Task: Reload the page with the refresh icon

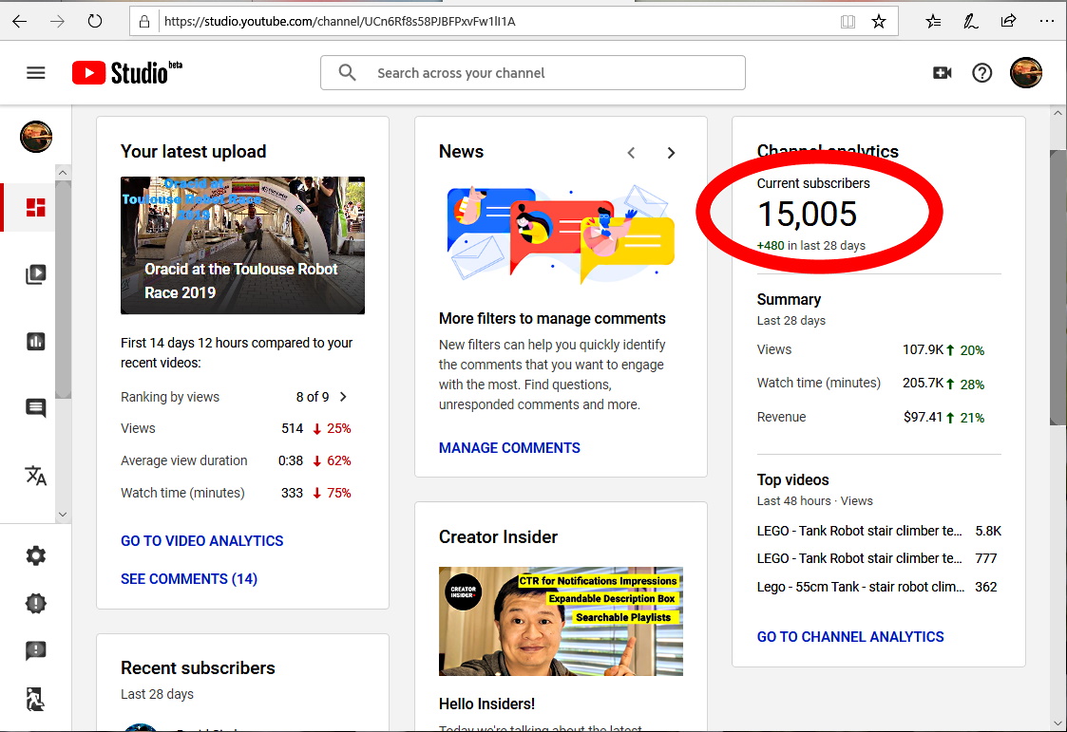Action: coord(95,21)
